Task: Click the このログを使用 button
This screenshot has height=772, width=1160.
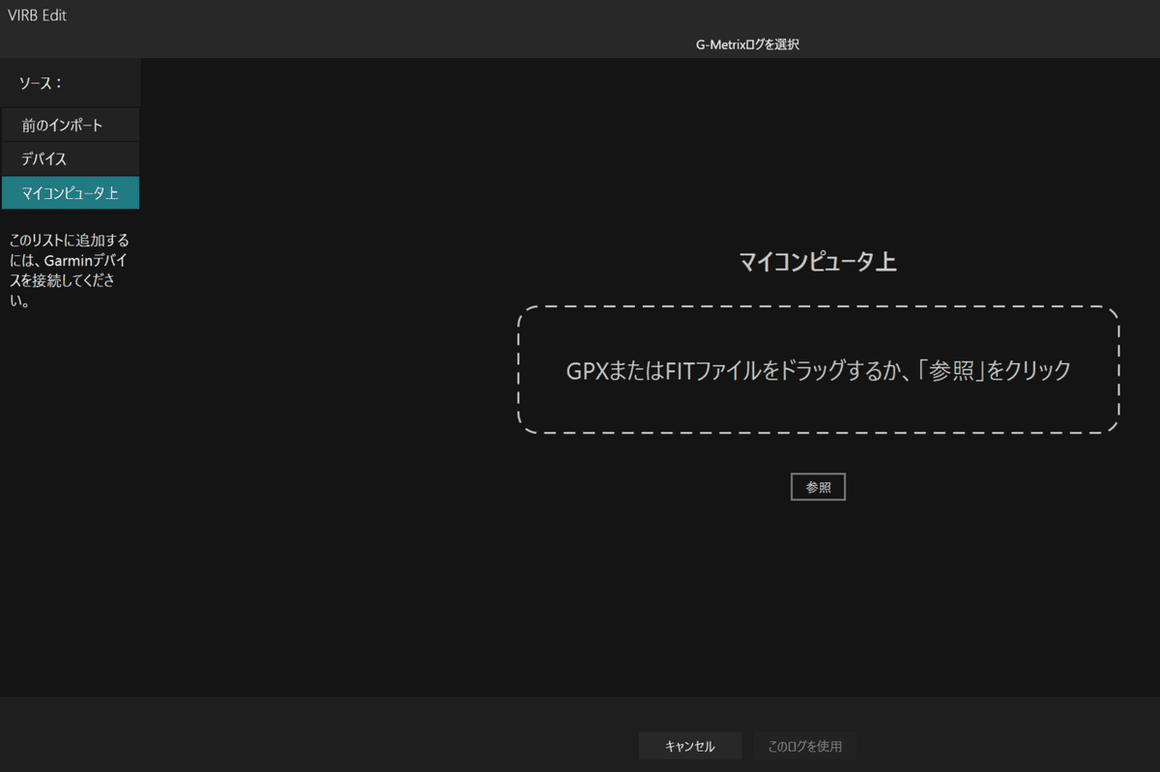Action: coord(804,746)
